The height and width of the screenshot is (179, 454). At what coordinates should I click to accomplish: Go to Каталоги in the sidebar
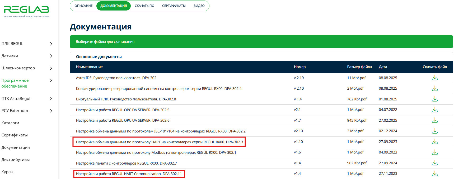pos(10,123)
